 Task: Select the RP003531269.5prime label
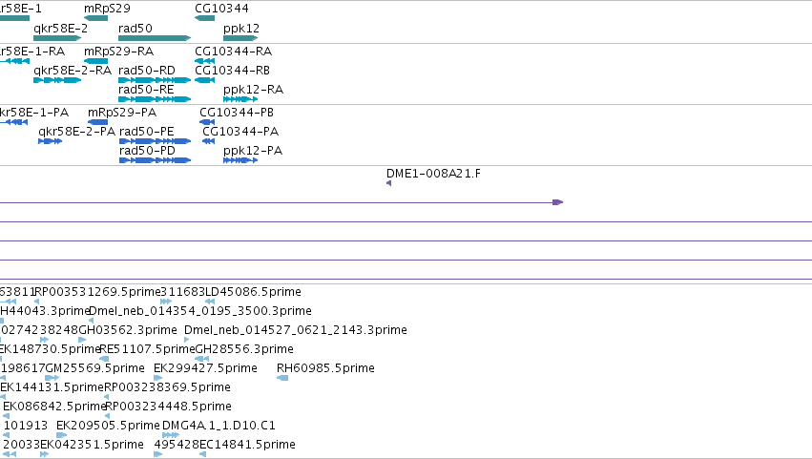[98, 292]
